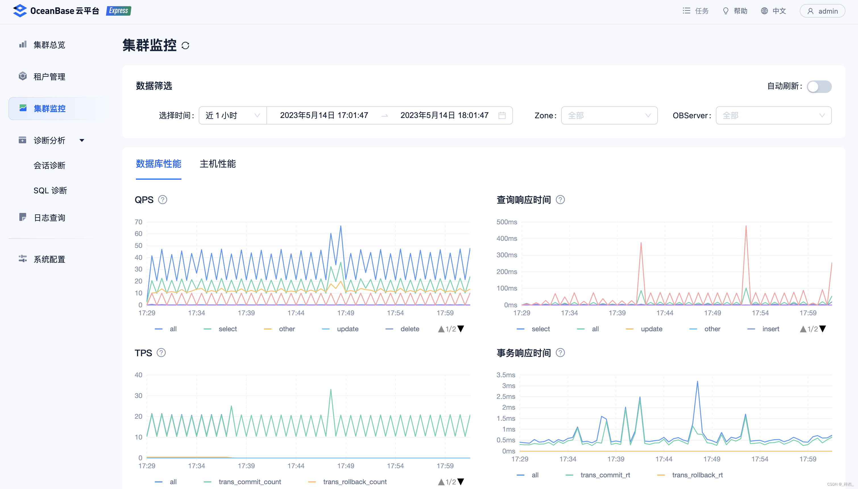Toggle 'update' series in QPS legend
Screen dimensions: 858x489
click(x=340, y=329)
